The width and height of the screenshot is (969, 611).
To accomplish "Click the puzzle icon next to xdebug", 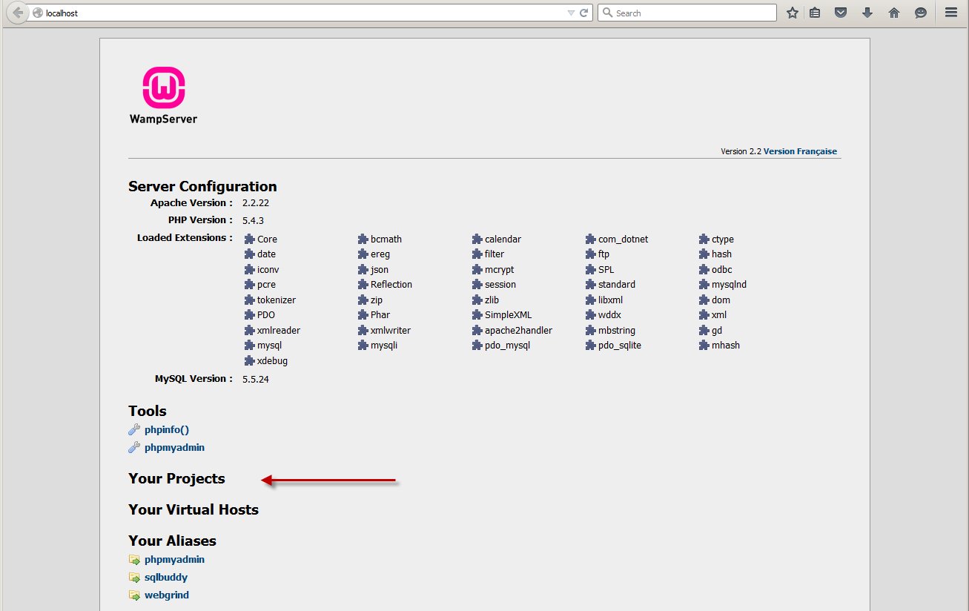I will tap(250, 360).
